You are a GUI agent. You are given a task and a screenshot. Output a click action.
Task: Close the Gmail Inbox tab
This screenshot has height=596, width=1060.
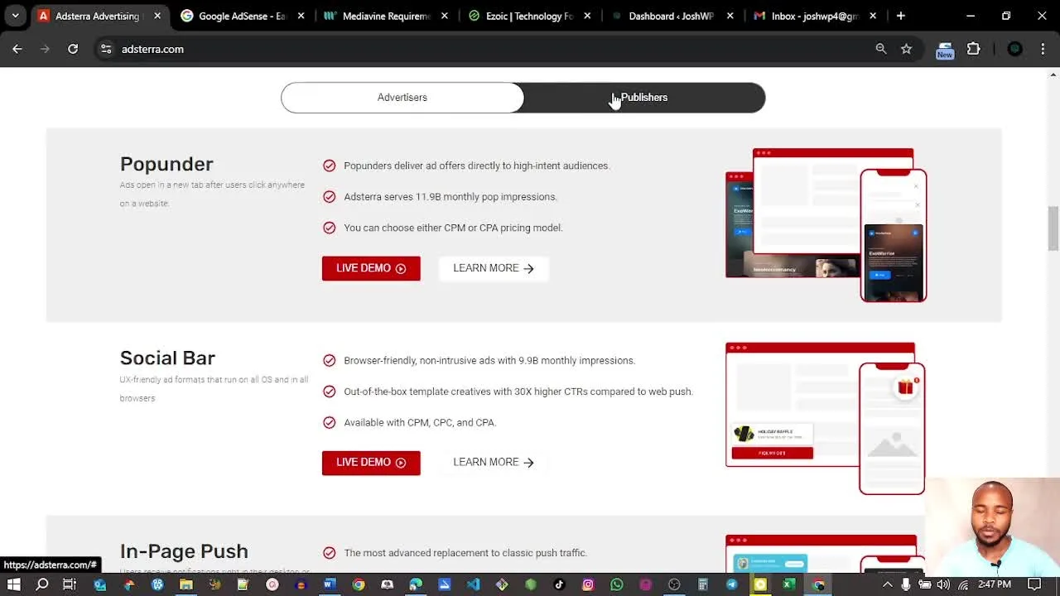tap(873, 16)
